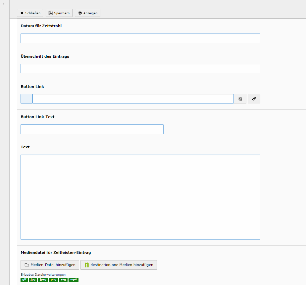Open the link browser chain icon
The height and width of the screenshot is (285, 306).
(254, 99)
